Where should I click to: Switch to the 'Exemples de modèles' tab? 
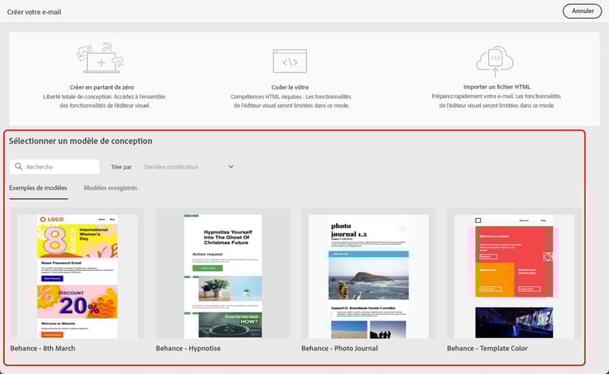pos(38,188)
